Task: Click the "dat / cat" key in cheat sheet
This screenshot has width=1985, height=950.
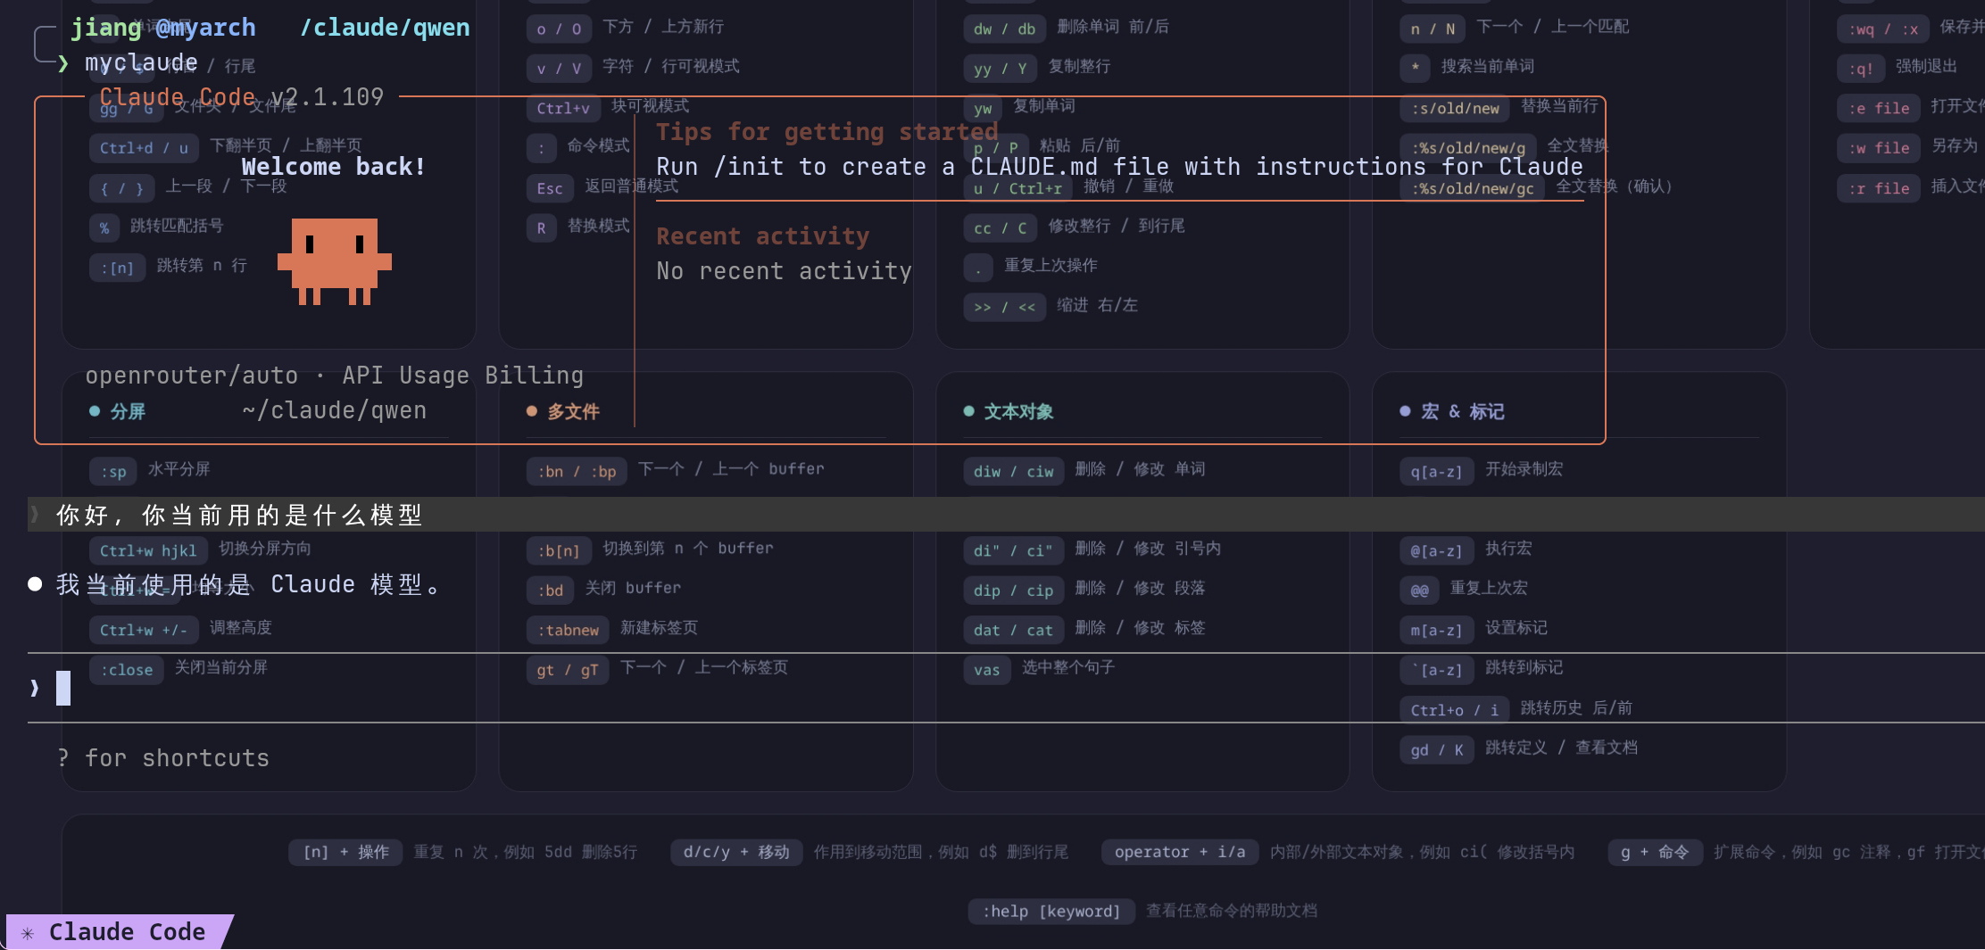Action: click(1014, 630)
